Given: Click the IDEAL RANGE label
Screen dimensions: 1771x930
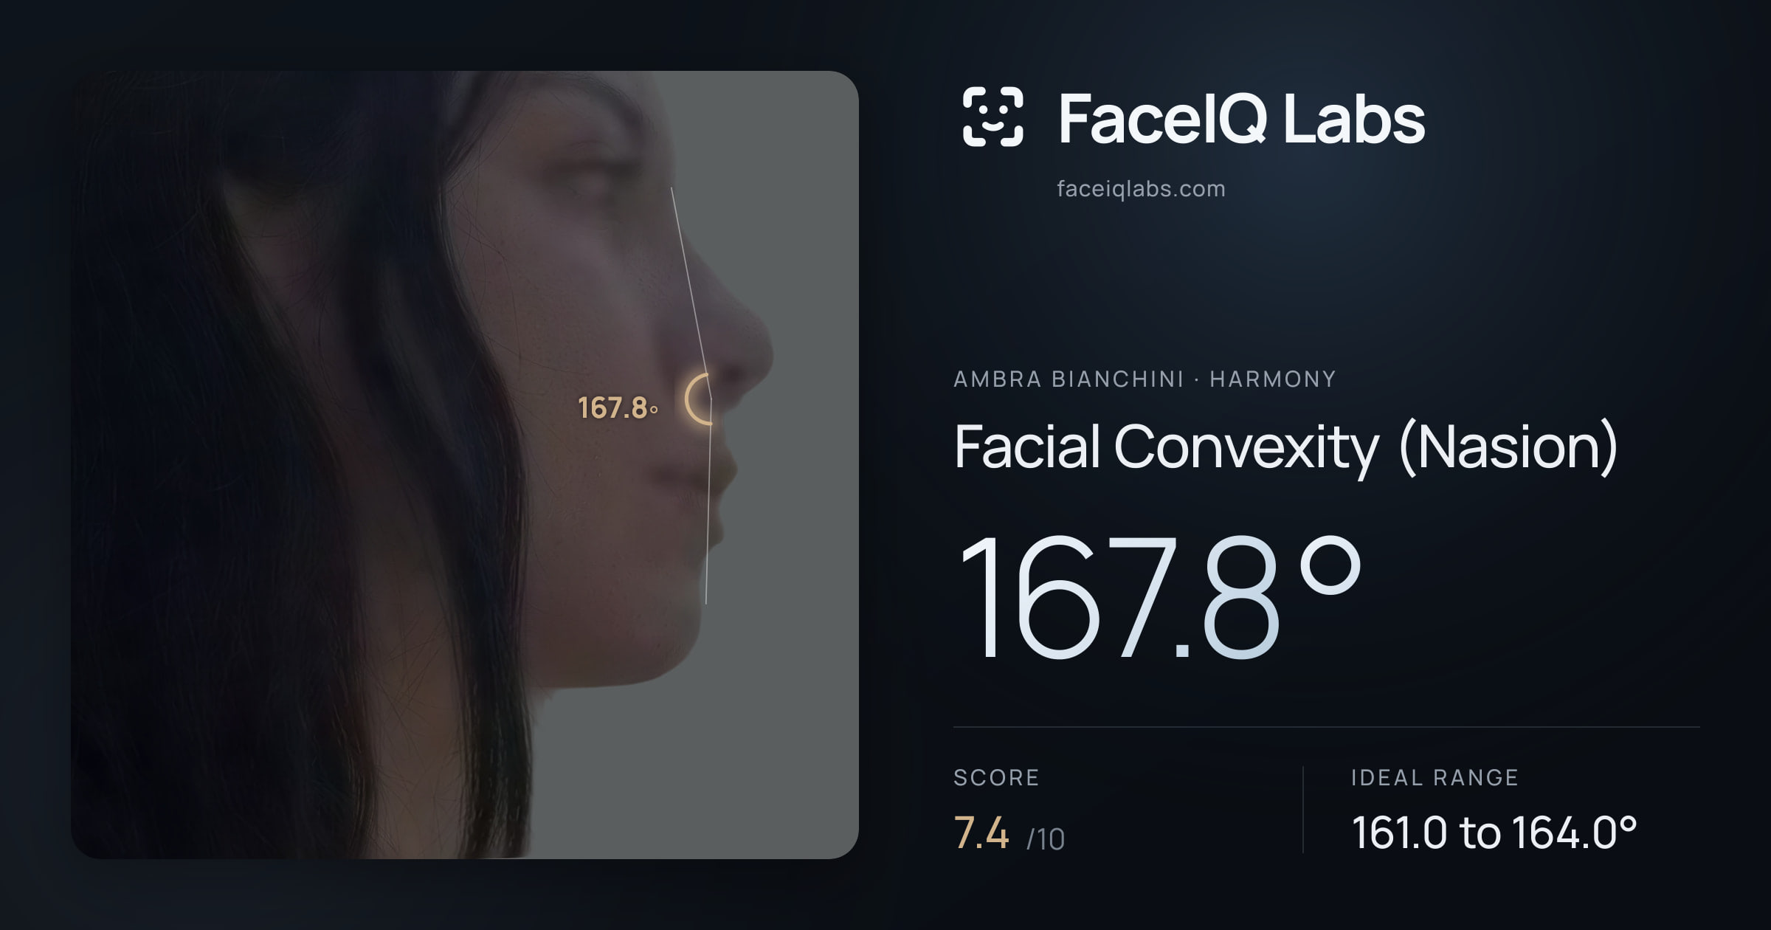Looking at the screenshot, I should 1435,778.
